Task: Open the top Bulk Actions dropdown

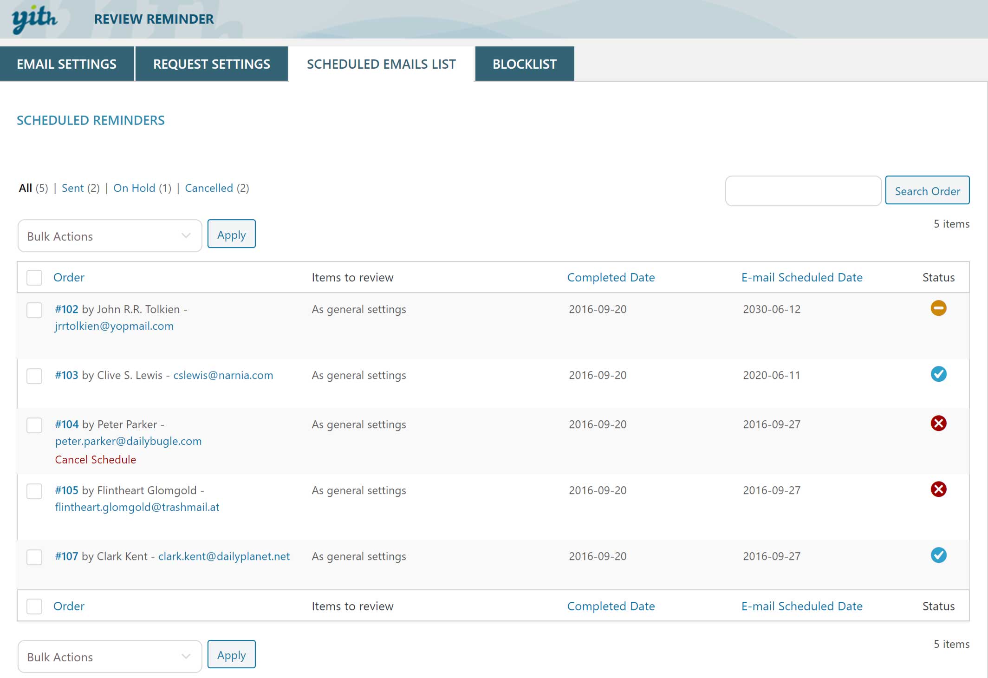Action: (110, 236)
